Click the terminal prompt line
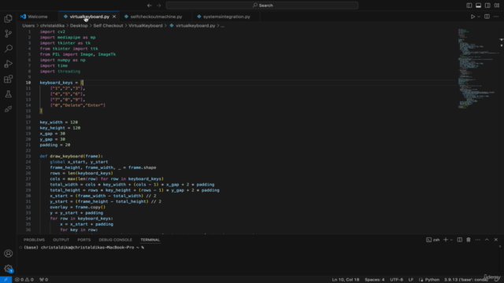Image resolution: width=504 pixels, height=283 pixels. 83,248
